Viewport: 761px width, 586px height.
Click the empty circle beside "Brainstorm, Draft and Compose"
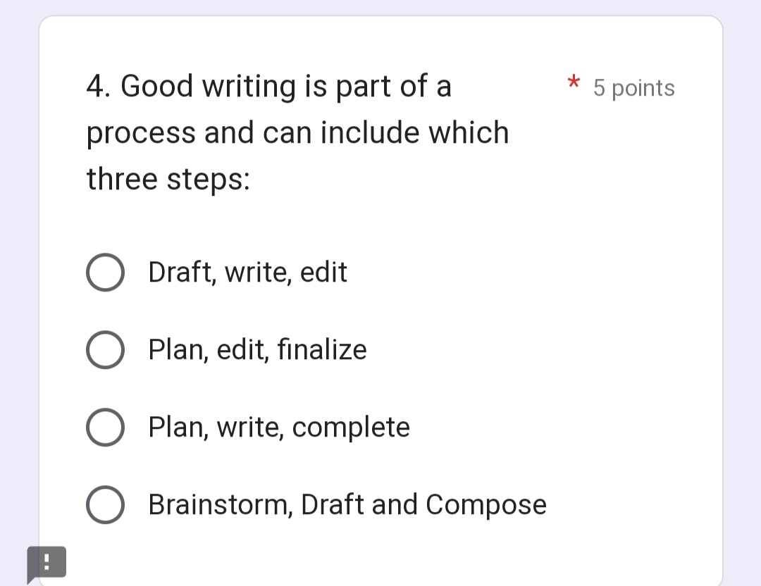[x=105, y=504]
